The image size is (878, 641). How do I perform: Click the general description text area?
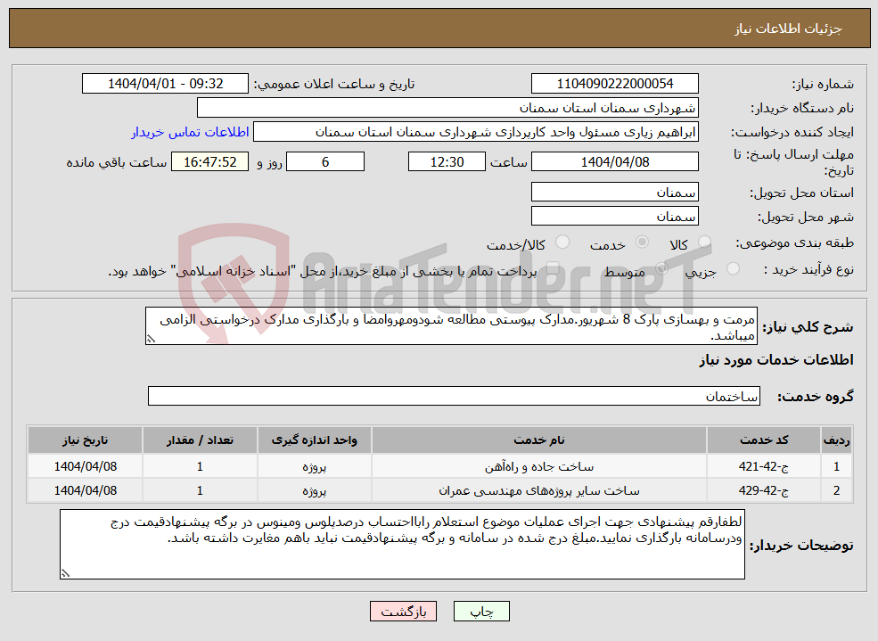click(451, 325)
